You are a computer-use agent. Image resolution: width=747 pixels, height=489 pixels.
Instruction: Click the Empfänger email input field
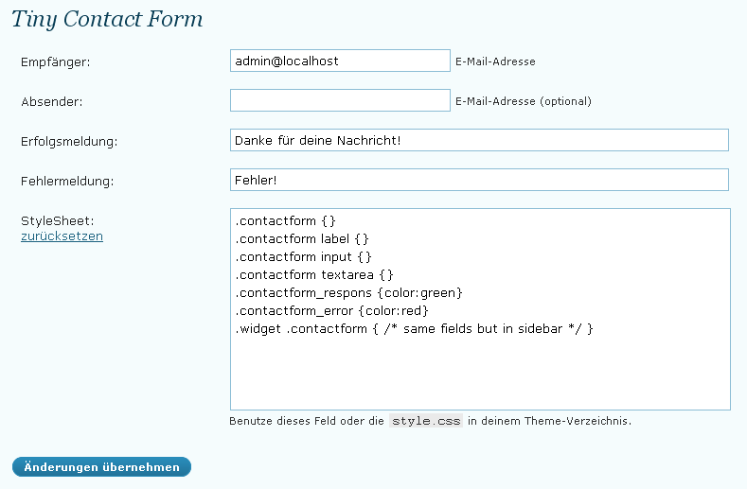point(340,61)
